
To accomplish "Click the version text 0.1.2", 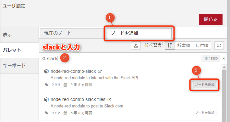I will 55,113.
